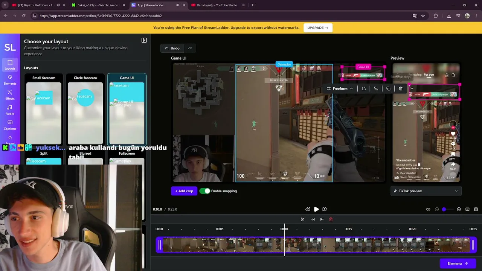The height and width of the screenshot is (271, 482).
Task: Play the video preview
Action: pos(316,209)
